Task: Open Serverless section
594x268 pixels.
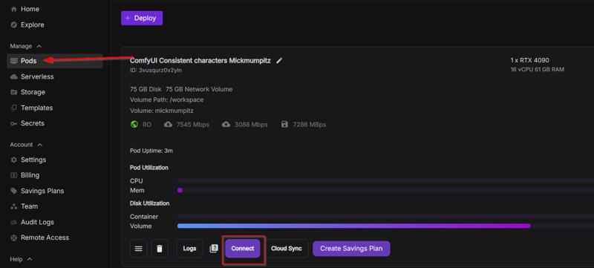Action: 37,77
